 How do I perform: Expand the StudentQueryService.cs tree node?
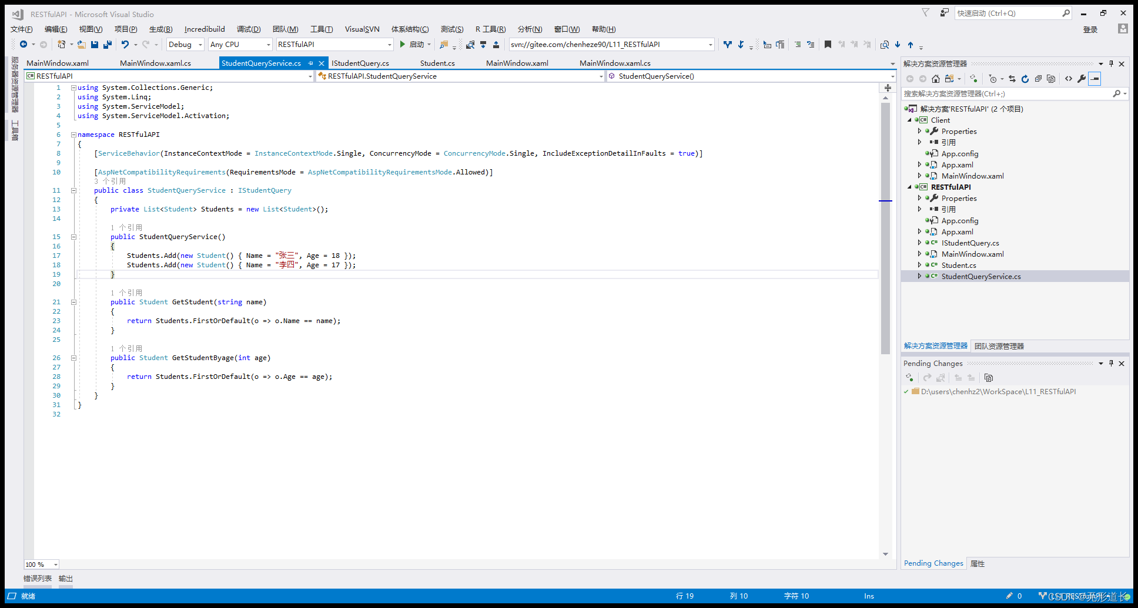tap(919, 276)
